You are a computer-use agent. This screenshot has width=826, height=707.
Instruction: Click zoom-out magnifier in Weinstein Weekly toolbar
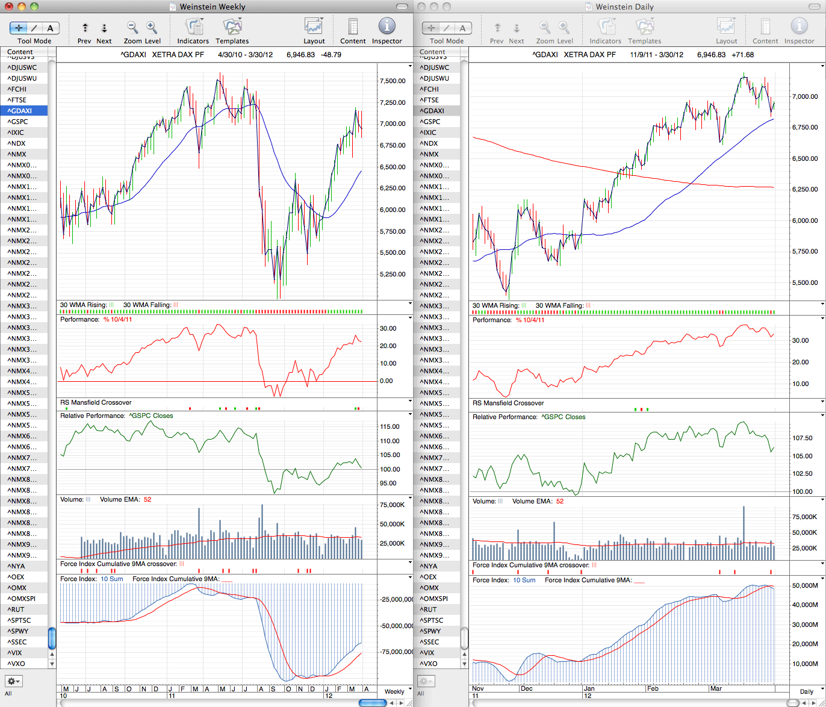pos(132,28)
